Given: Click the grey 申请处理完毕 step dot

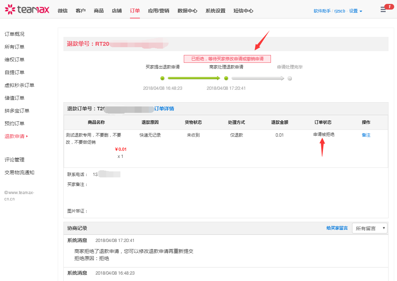Looking at the screenshot, I should click(x=290, y=78).
